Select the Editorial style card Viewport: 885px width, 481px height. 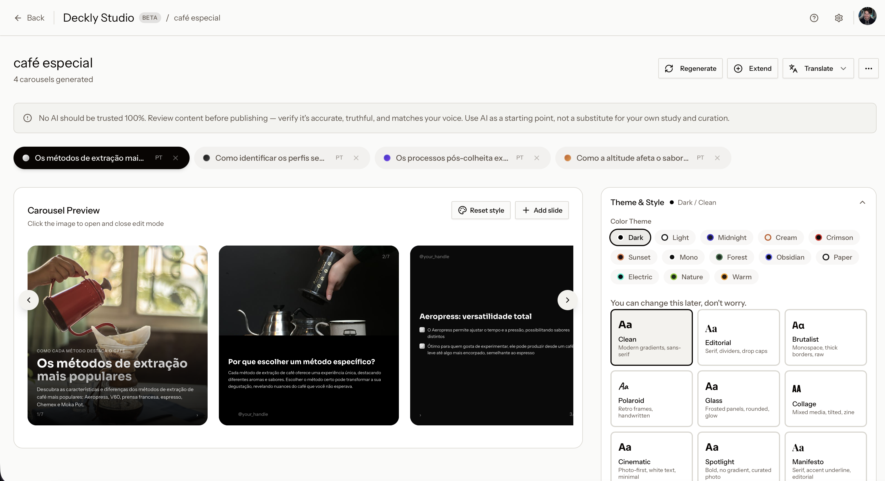(738, 337)
